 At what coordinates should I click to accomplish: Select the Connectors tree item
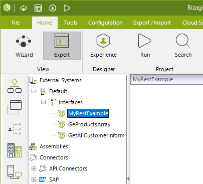tap(54, 157)
